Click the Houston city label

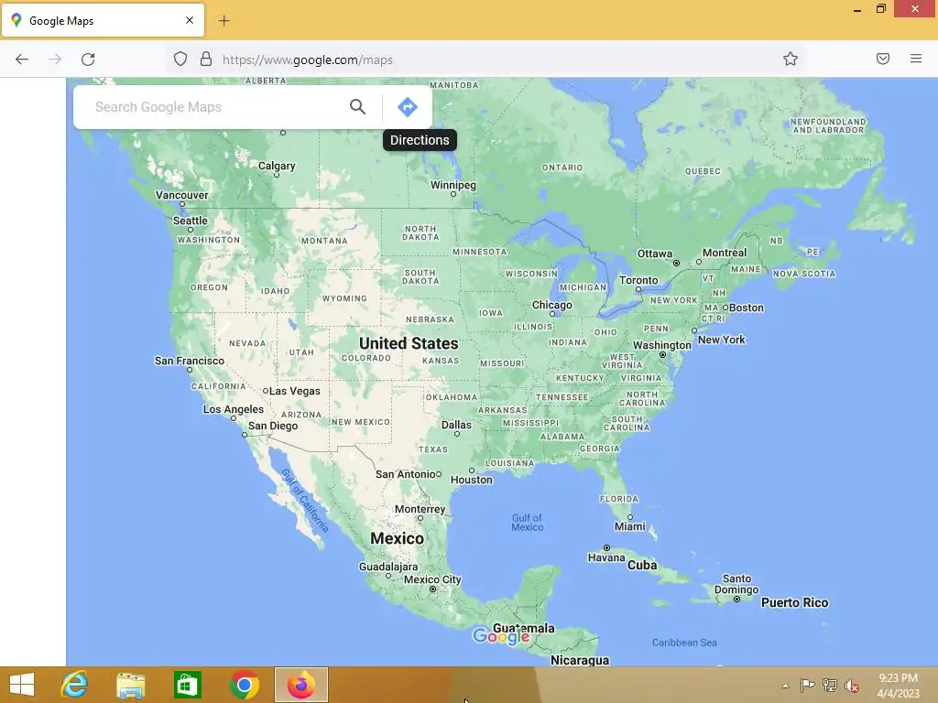pos(472,480)
